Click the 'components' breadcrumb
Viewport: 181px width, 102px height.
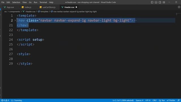coord(14,12)
